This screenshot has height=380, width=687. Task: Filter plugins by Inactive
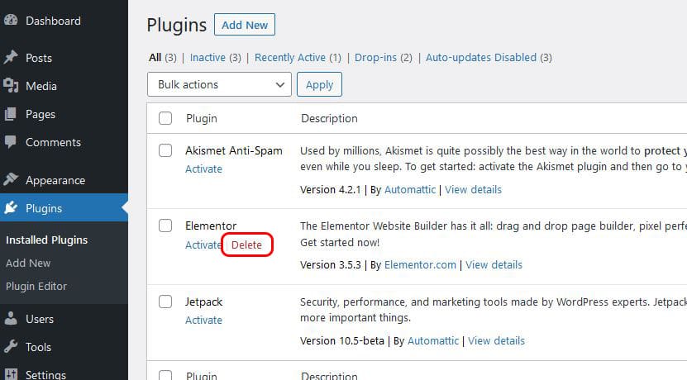[x=208, y=58]
